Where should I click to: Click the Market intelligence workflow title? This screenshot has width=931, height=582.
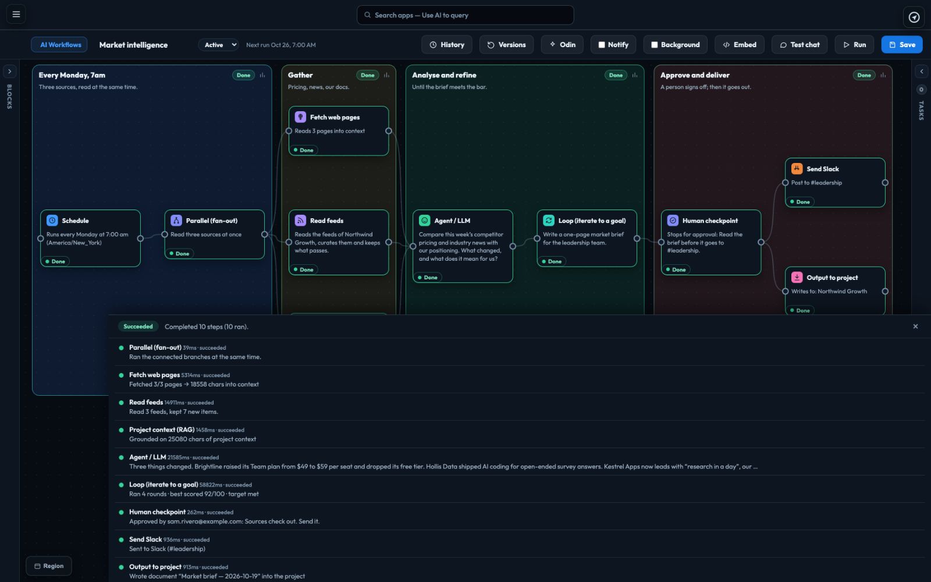coord(133,45)
